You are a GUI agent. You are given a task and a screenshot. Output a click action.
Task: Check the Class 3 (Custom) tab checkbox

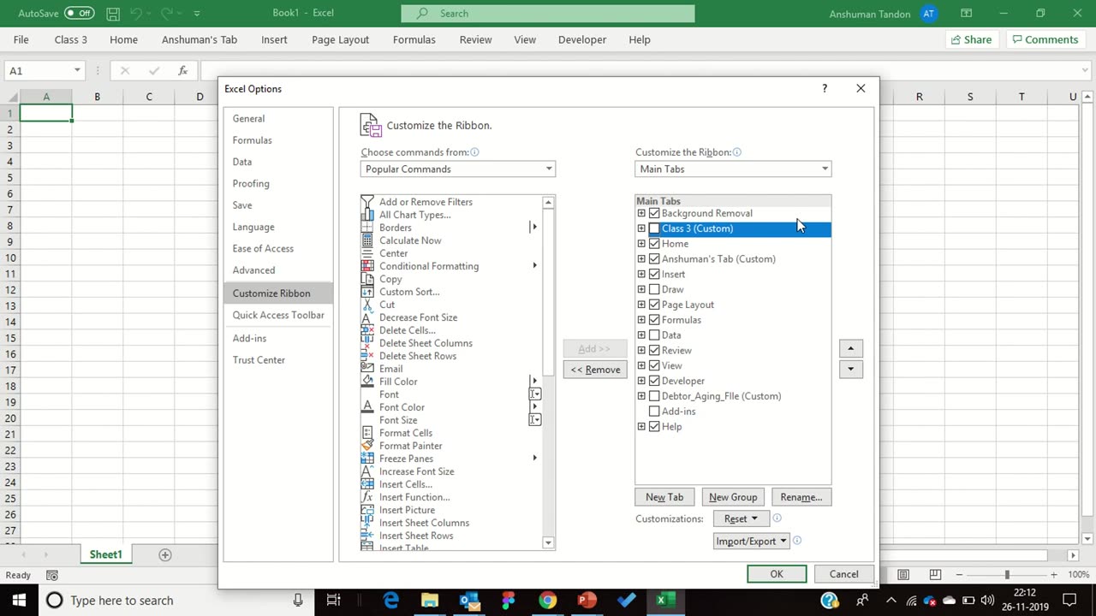[654, 228]
